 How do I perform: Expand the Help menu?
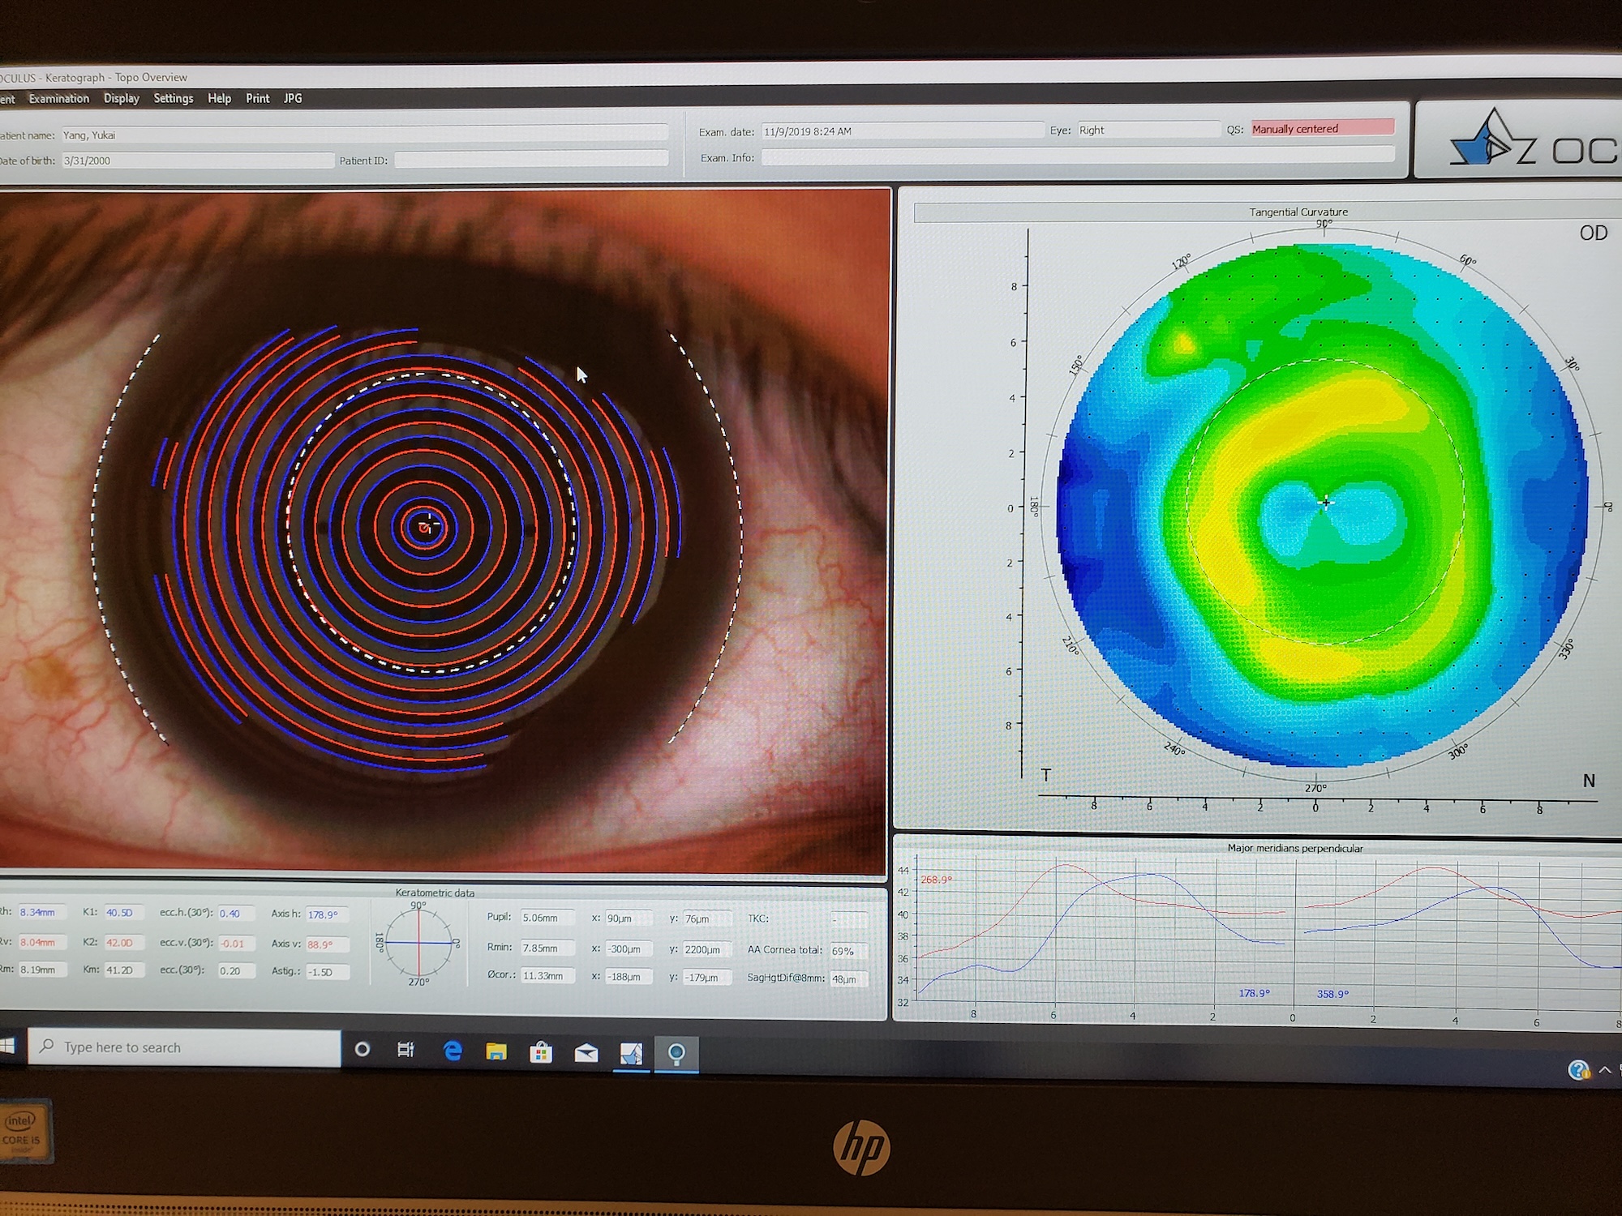(218, 98)
